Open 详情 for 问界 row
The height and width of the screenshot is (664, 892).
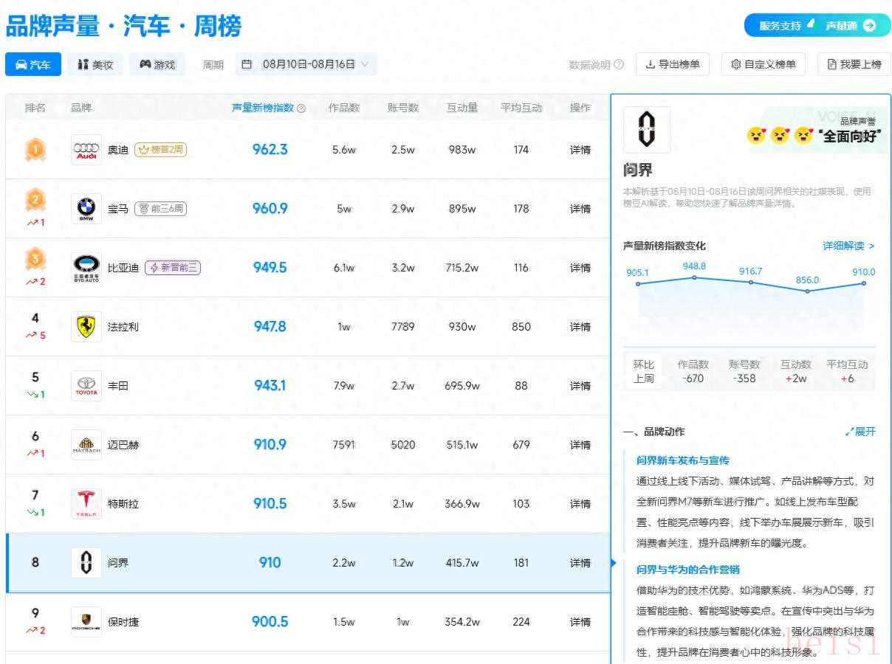pos(580,563)
